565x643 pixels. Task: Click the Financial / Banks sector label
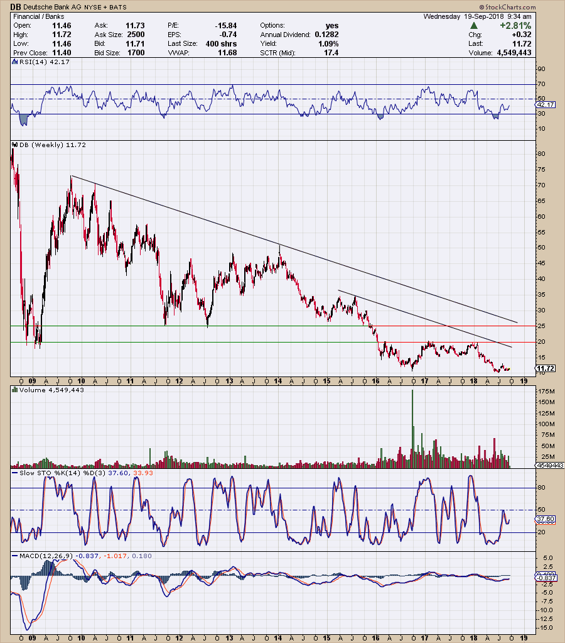pyautogui.click(x=38, y=16)
